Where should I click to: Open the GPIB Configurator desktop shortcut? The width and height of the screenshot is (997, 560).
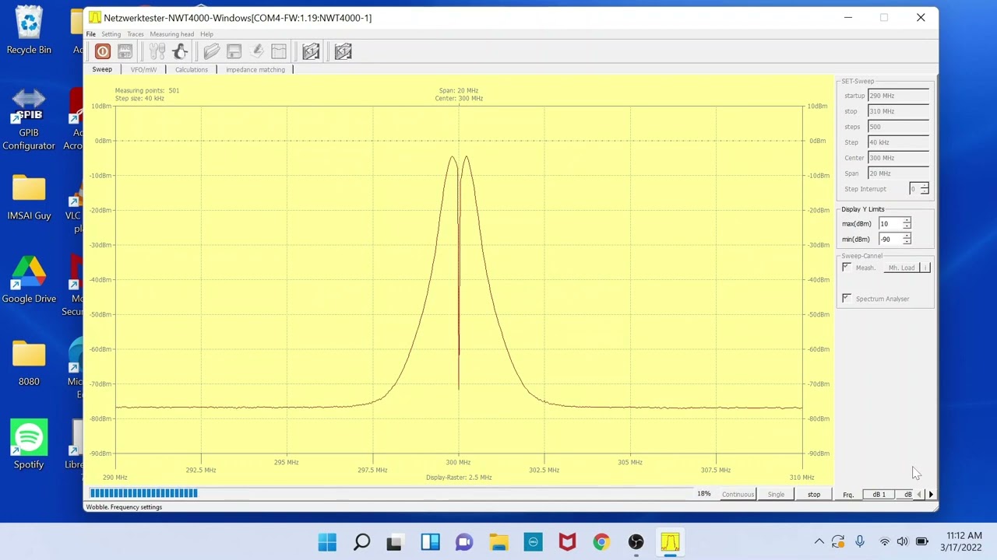29,120
